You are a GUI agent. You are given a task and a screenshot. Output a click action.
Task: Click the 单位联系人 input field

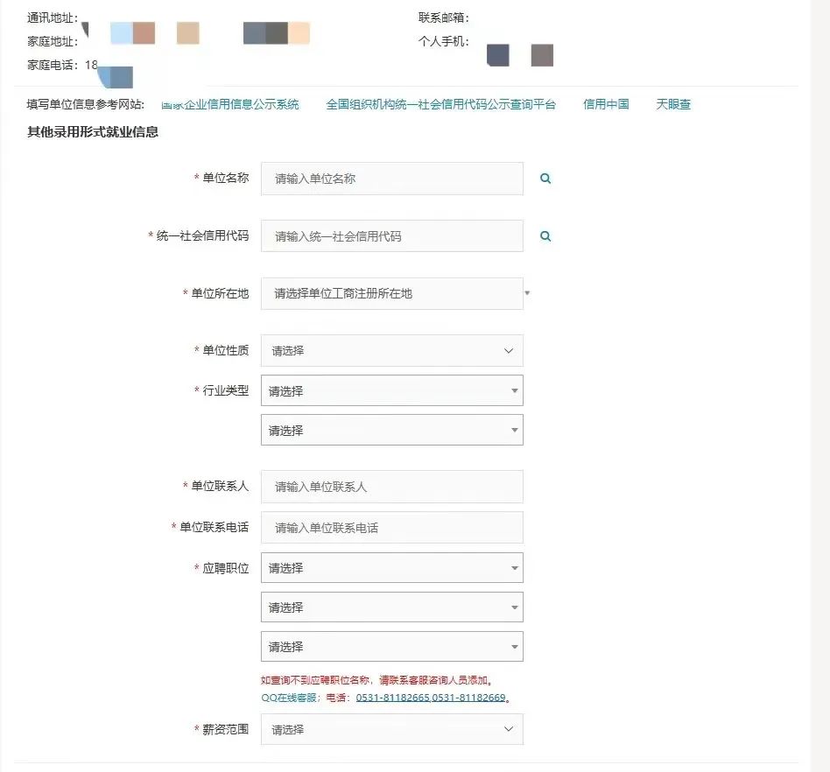tap(391, 487)
